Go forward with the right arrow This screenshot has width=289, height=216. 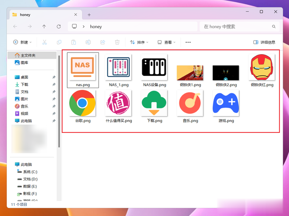pos(30,27)
